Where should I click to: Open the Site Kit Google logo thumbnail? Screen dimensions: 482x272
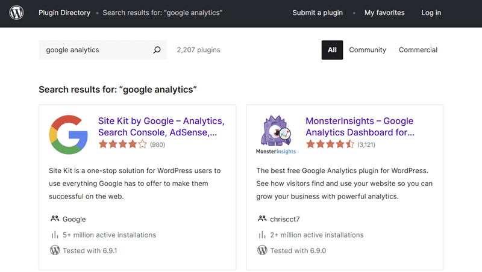coord(69,135)
